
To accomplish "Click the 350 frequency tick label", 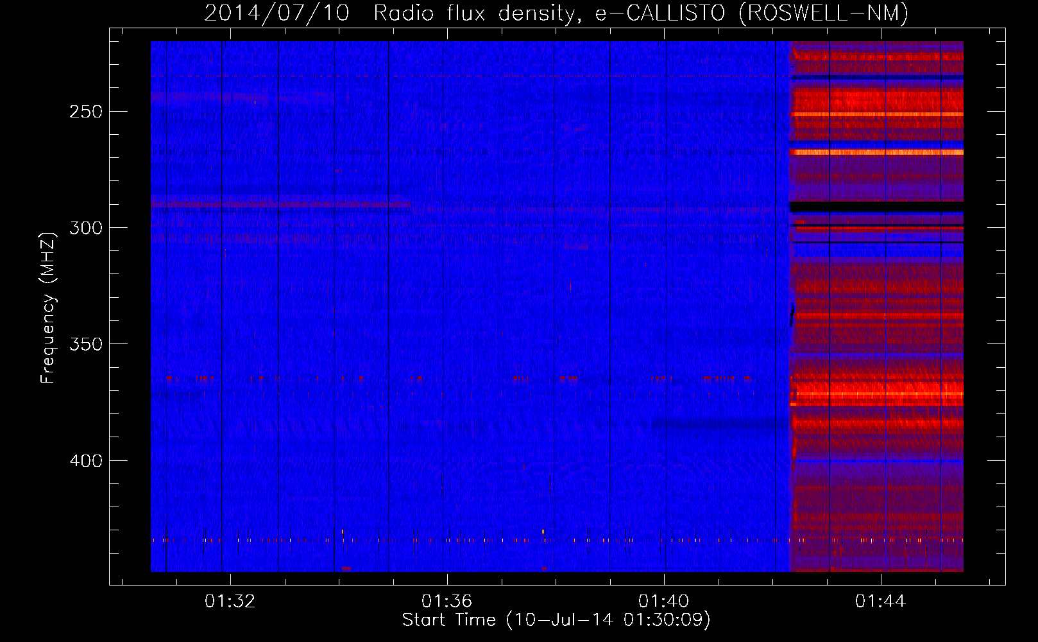I will [x=86, y=344].
